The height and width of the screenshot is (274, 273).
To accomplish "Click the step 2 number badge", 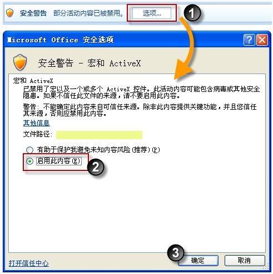I will [96, 167].
